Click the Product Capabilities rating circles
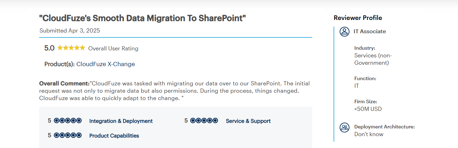458x148 pixels. pyautogui.click(x=67, y=135)
